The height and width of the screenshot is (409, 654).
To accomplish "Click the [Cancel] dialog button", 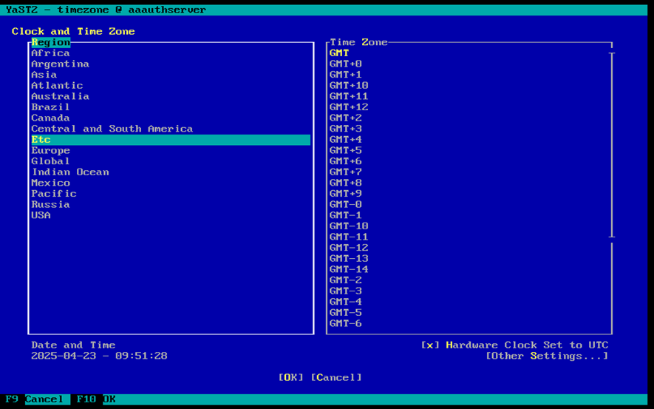I will pos(336,378).
